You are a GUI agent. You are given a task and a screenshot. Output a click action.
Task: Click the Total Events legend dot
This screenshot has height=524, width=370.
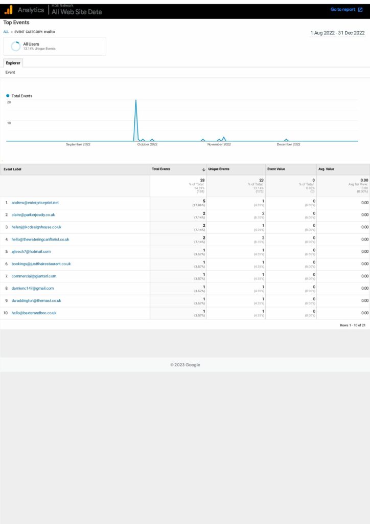pyautogui.click(x=8, y=96)
